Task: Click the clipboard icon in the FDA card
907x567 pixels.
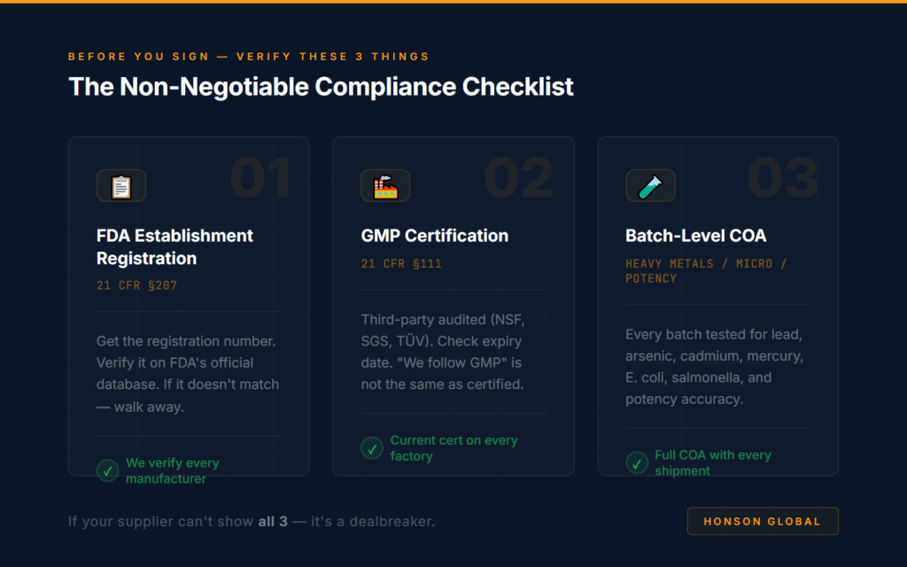Action: pos(120,186)
